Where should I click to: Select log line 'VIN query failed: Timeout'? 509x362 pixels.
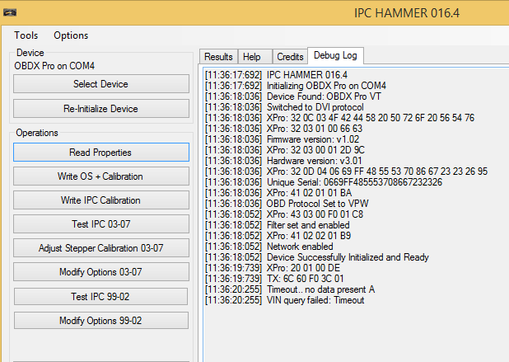tap(285, 300)
